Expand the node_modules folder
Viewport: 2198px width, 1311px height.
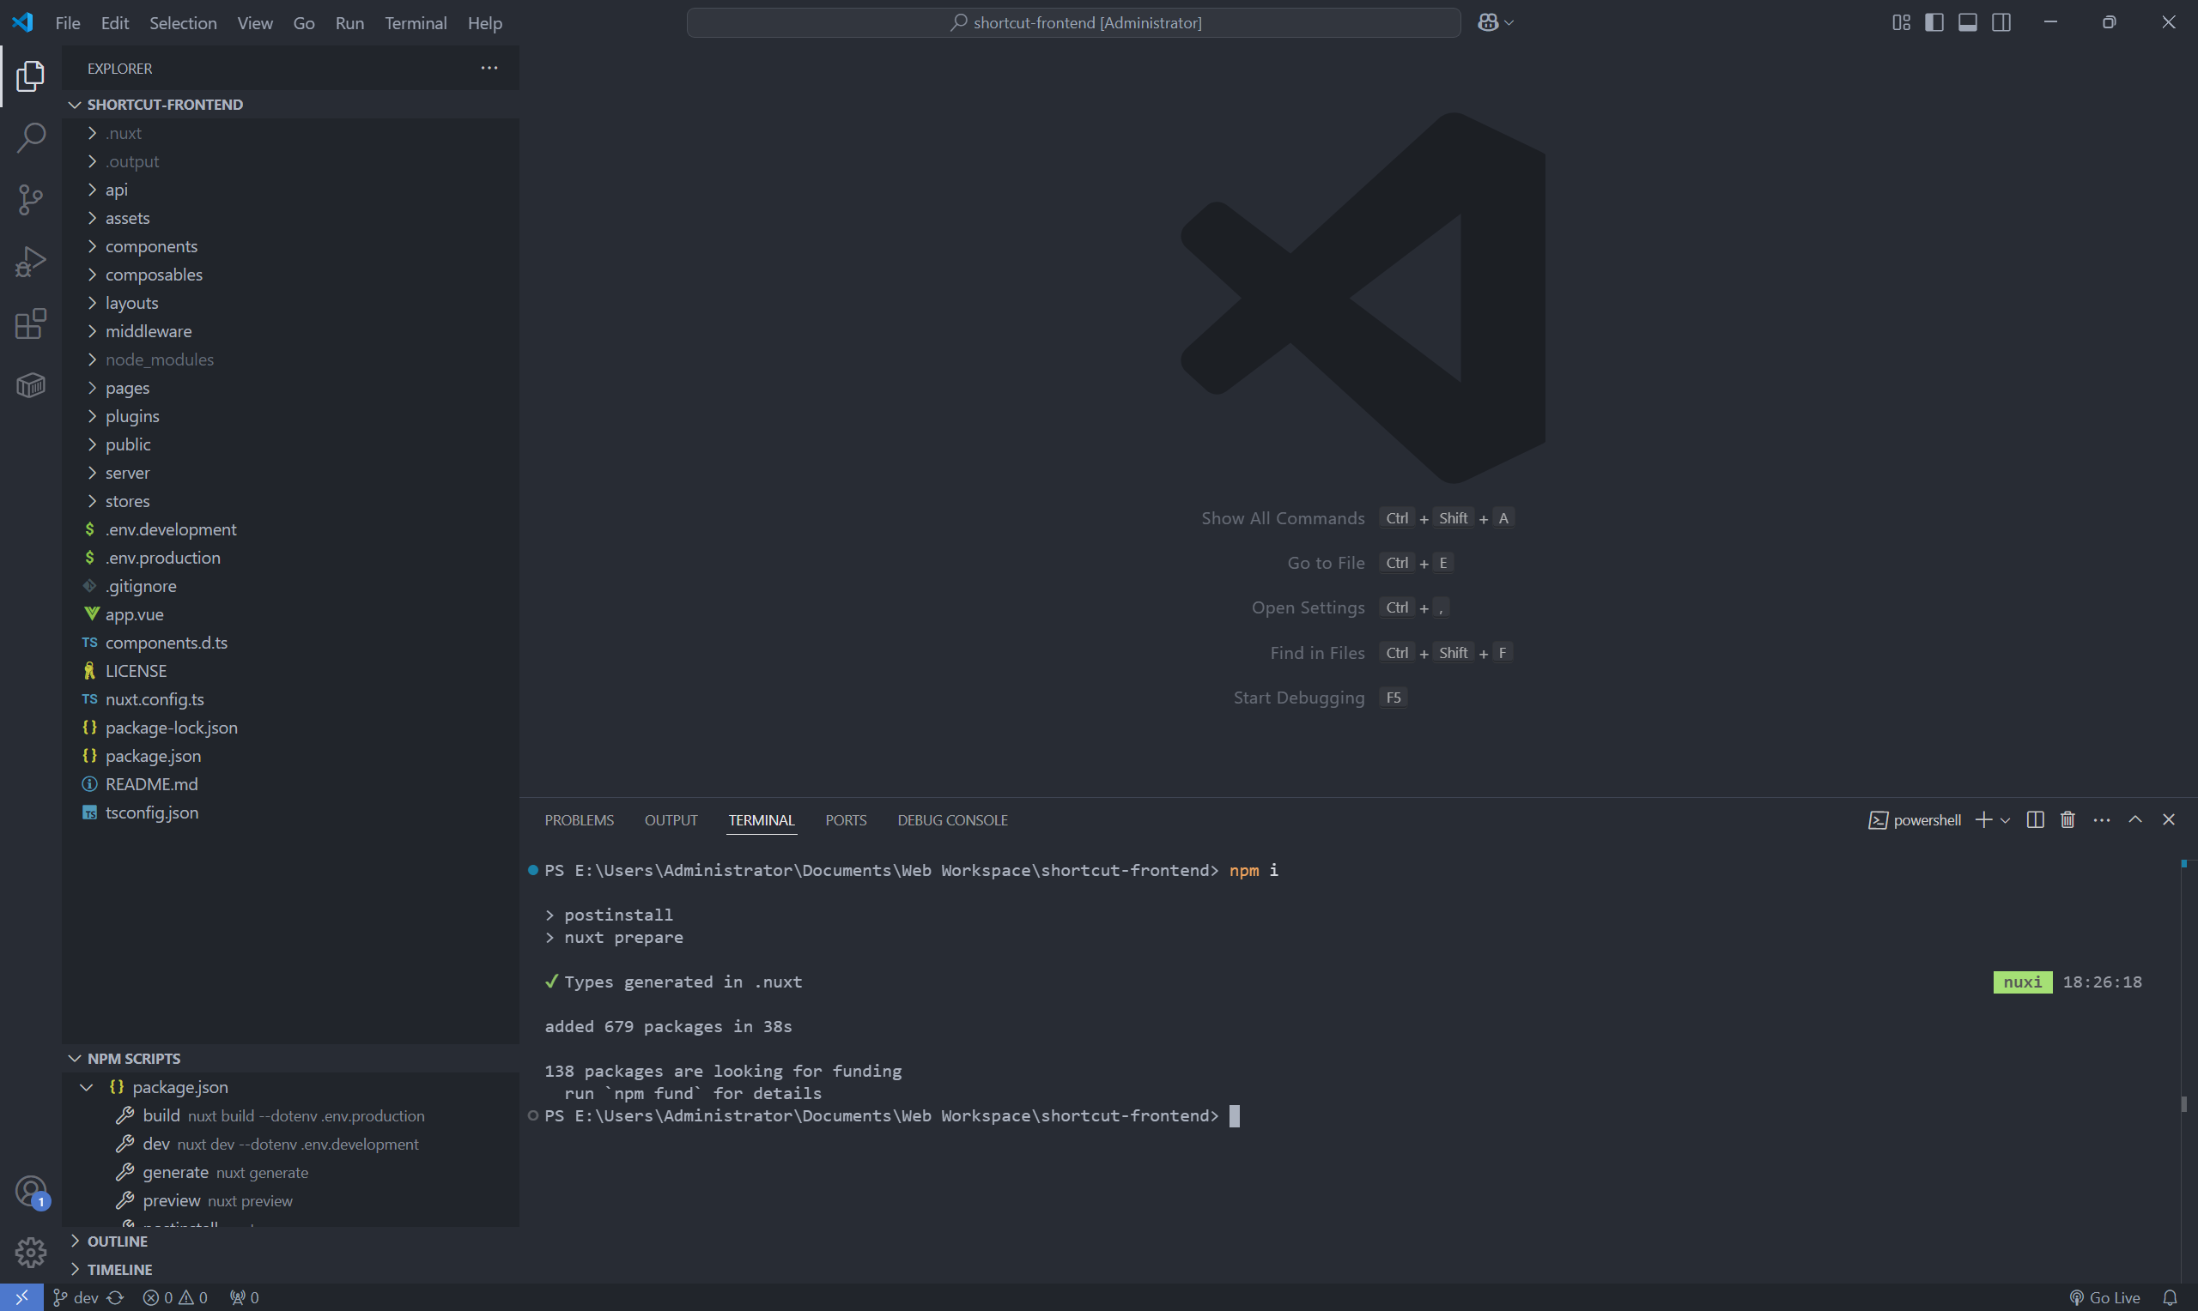point(290,359)
